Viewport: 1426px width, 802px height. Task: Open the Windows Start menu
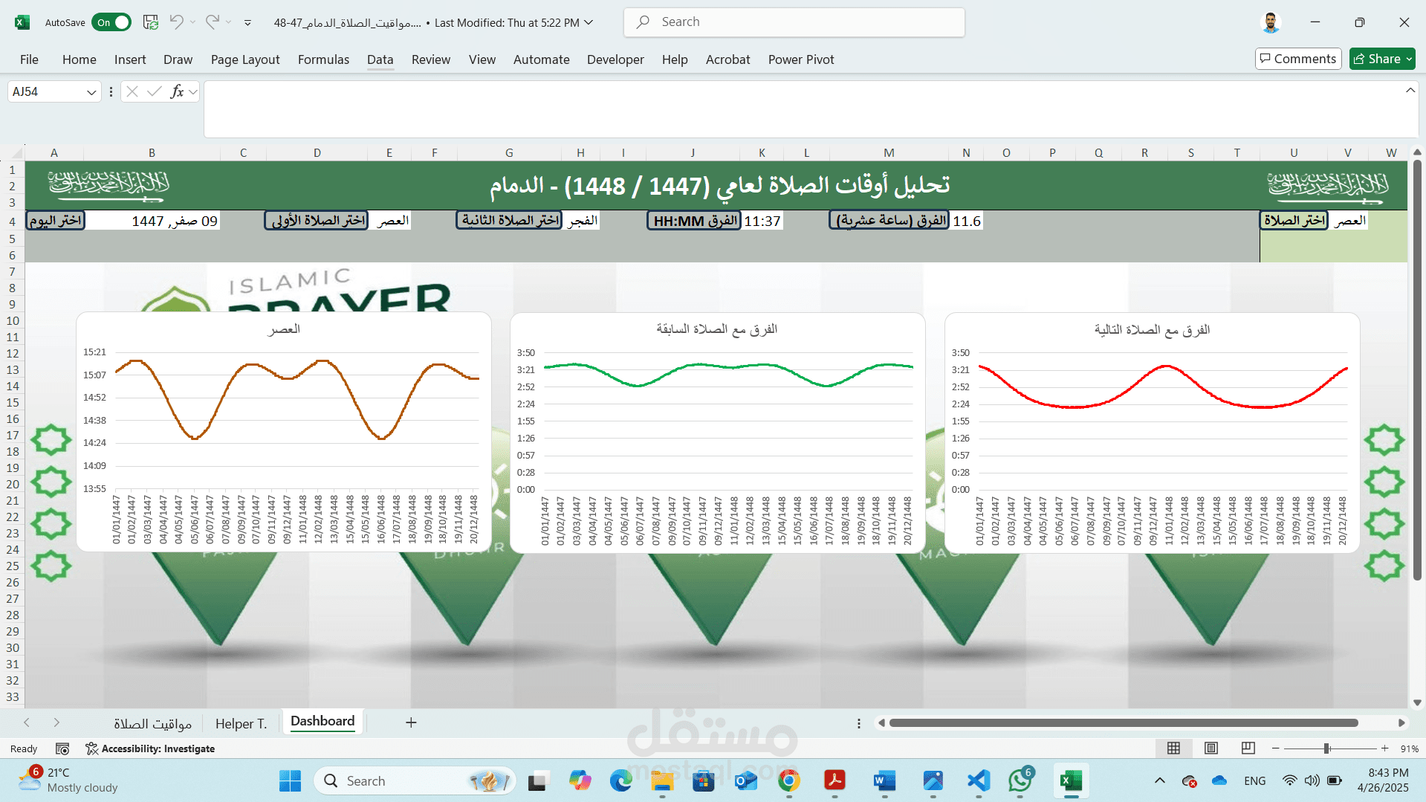(x=290, y=781)
